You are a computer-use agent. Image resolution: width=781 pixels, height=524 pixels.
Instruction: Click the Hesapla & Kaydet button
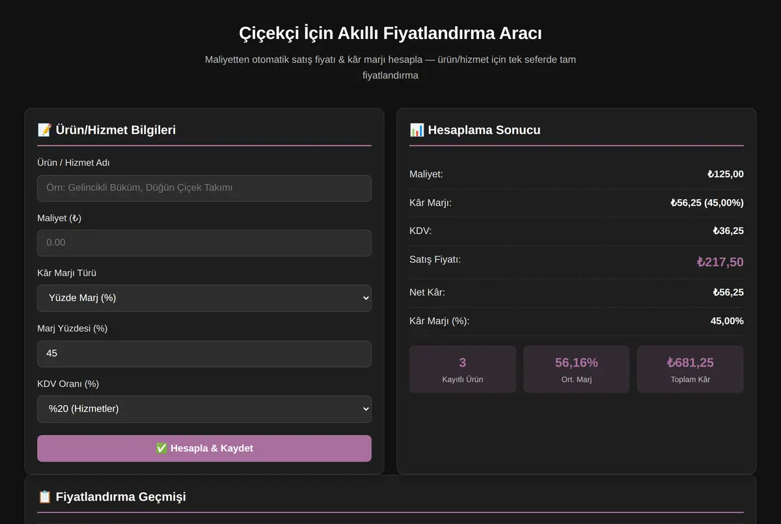[204, 449]
